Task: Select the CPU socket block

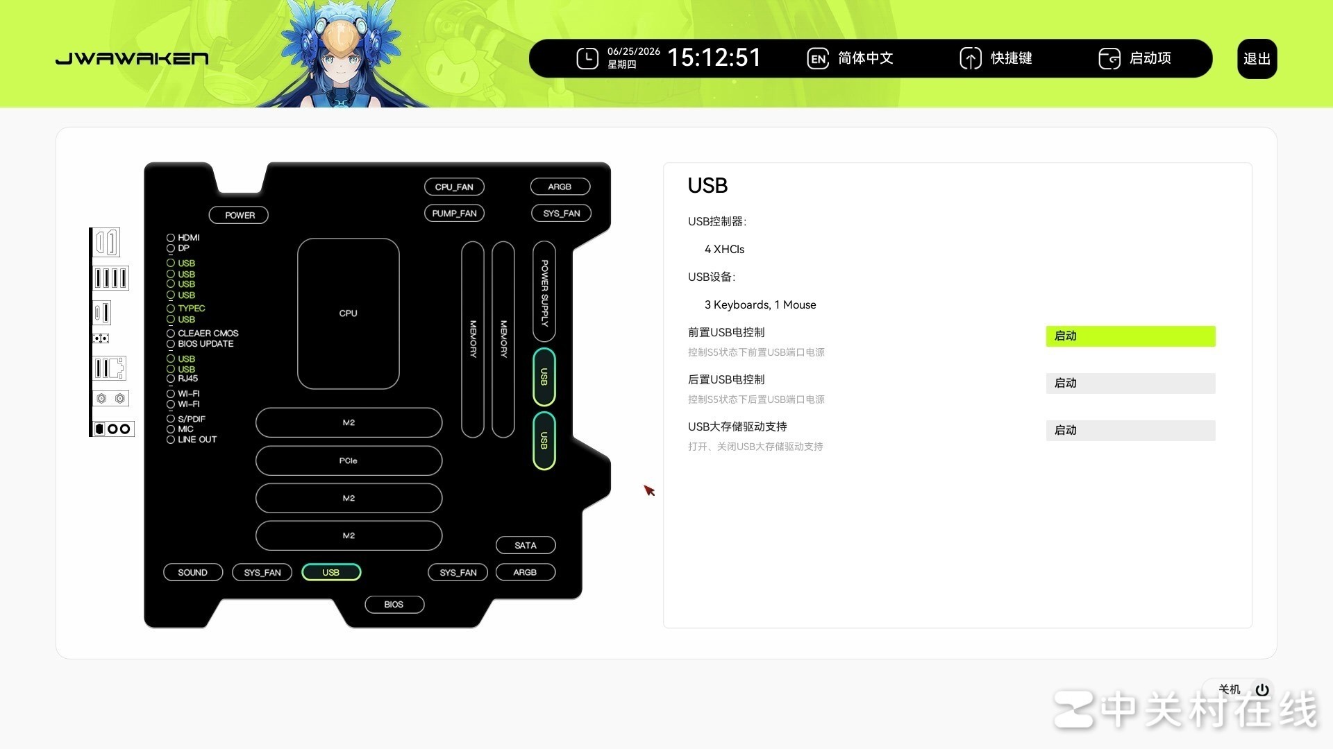Action: click(x=348, y=313)
